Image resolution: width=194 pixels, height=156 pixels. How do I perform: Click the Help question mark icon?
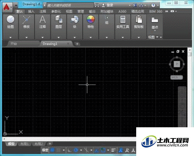click(x=153, y=5)
